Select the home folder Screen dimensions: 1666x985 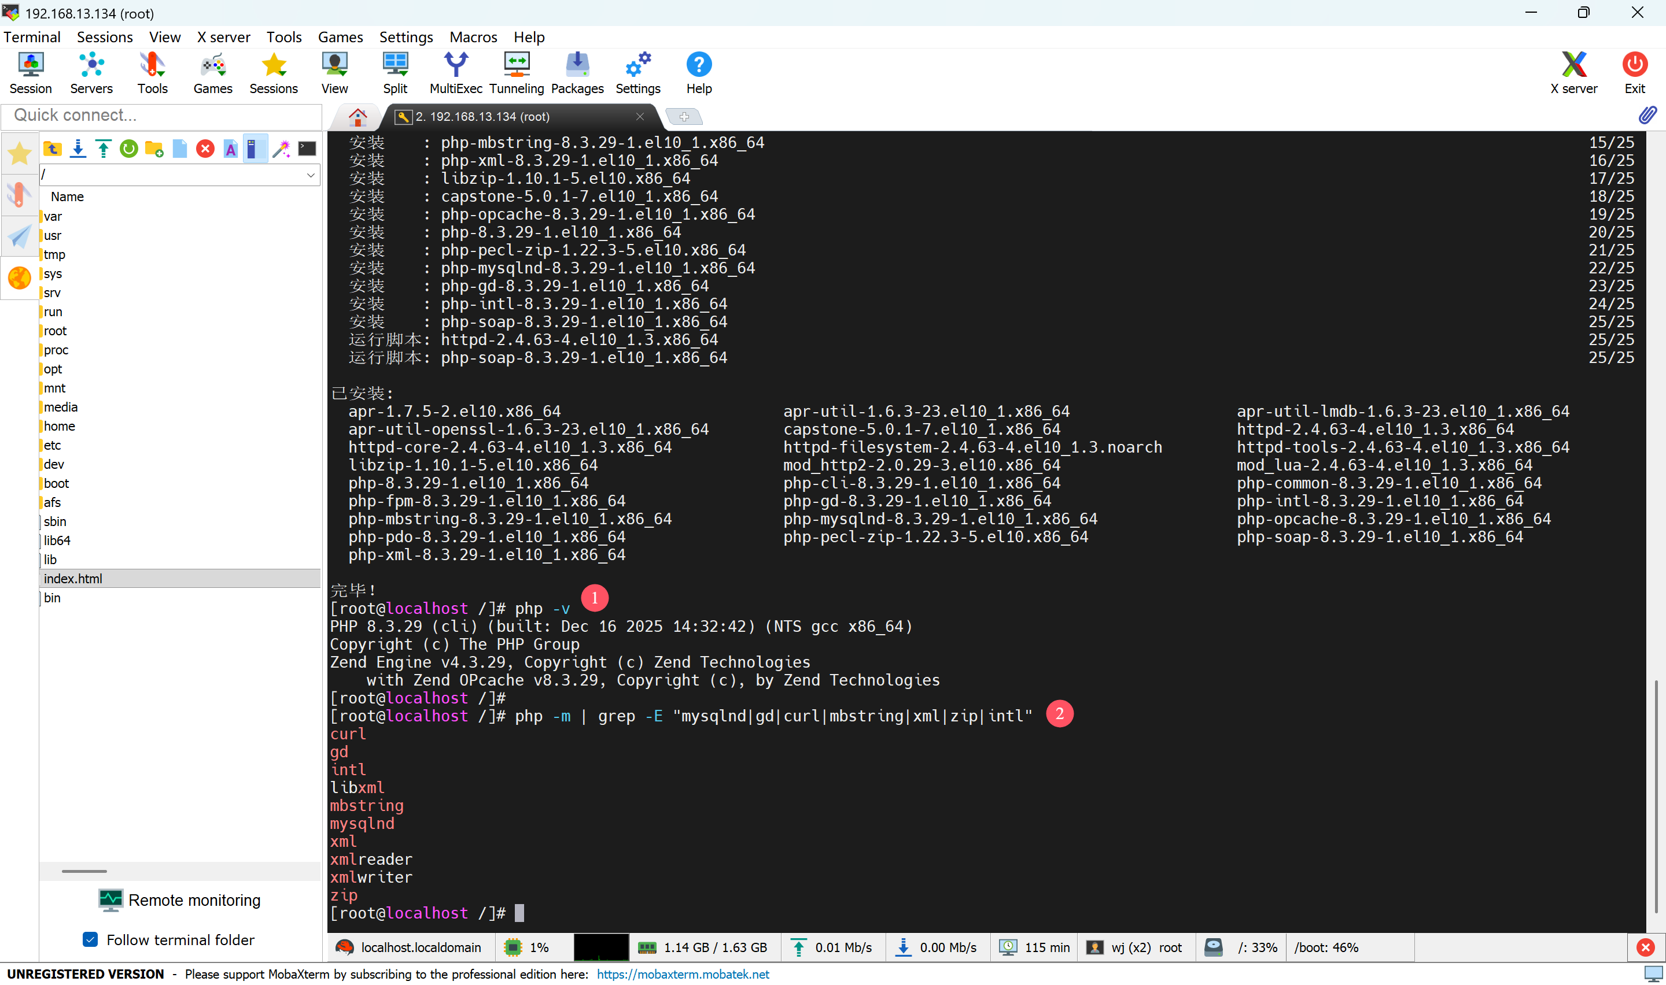[59, 426]
